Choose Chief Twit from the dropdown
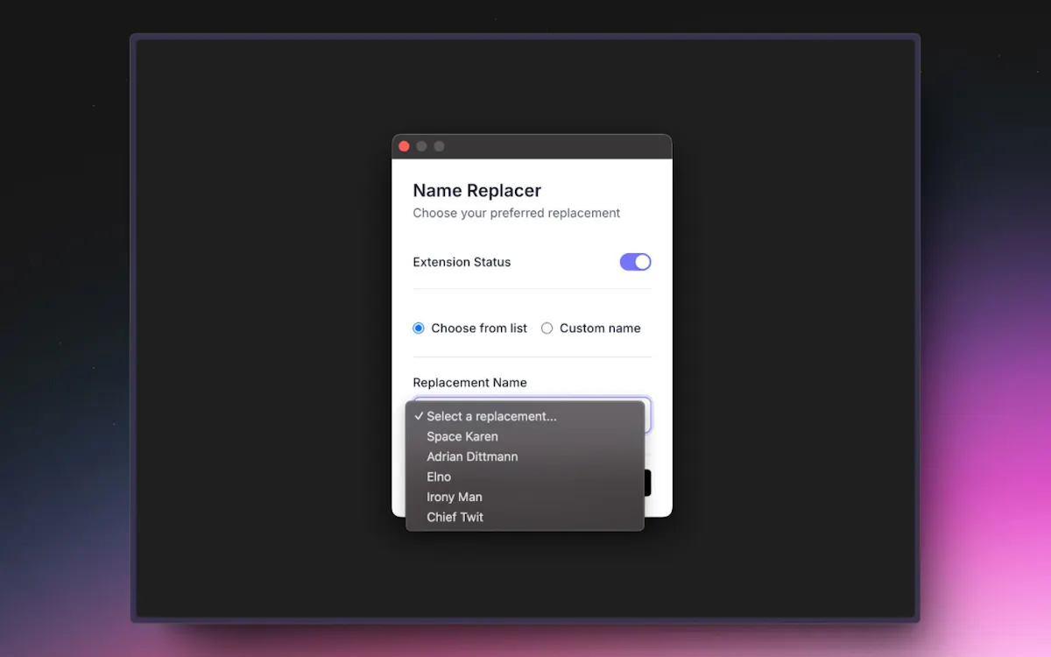The image size is (1051, 657). pyautogui.click(x=525, y=517)
